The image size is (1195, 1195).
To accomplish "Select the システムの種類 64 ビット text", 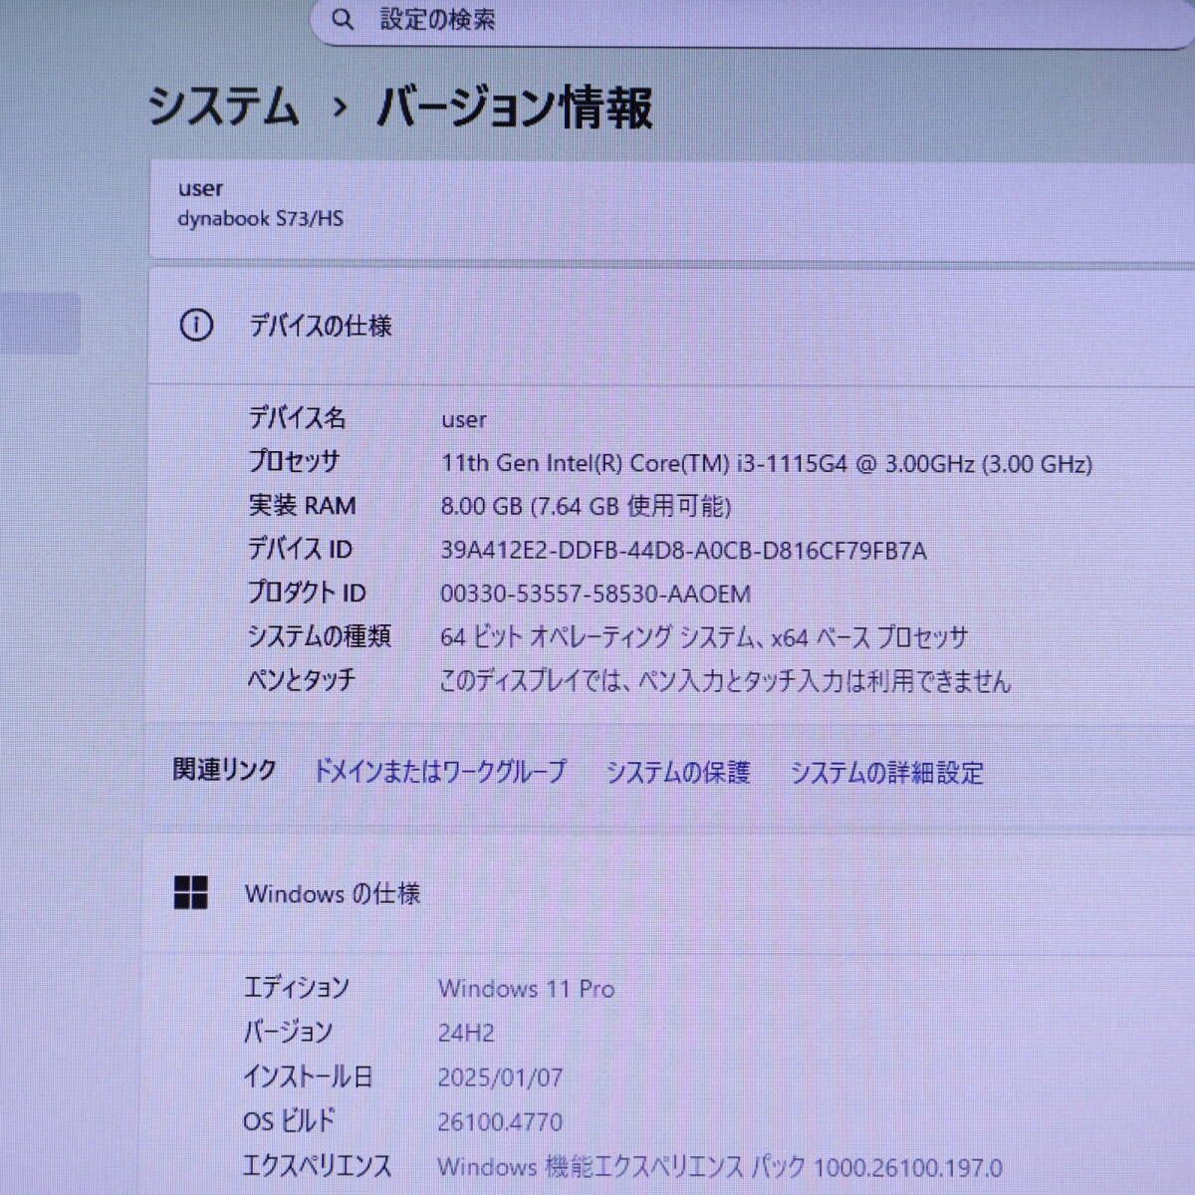I will point(704,637).
